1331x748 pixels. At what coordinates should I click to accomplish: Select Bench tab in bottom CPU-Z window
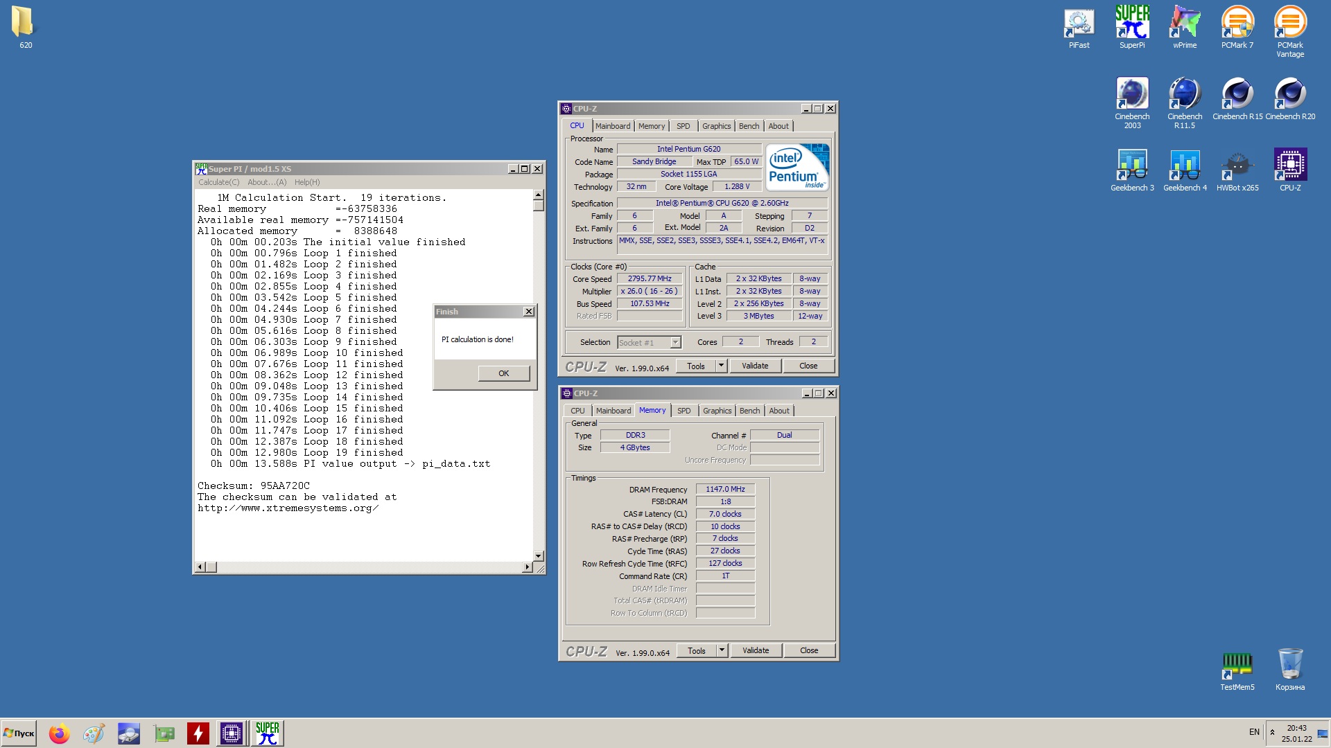pyautogui.click(x=749, y=411)
